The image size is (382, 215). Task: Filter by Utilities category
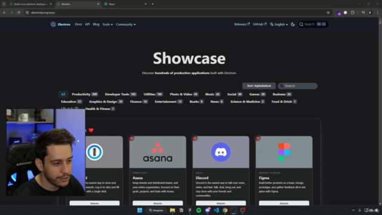click(x=153, y=94)
